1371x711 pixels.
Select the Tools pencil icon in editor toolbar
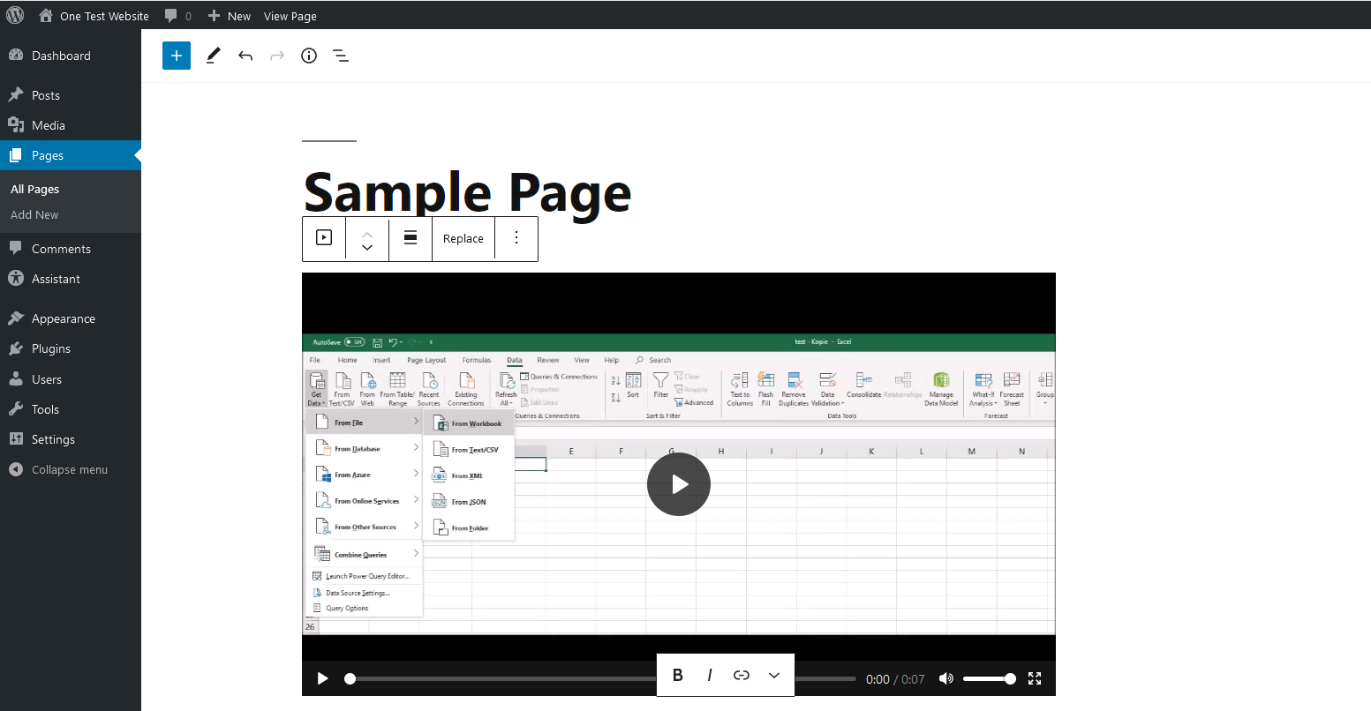(213, 56)
